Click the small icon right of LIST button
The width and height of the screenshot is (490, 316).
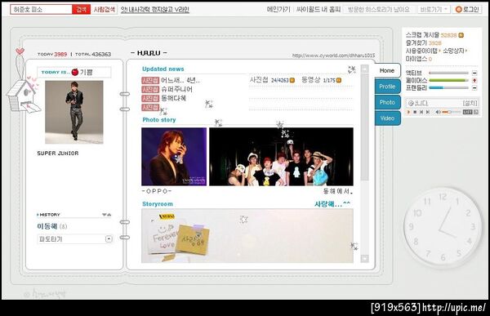pos(476,112)
